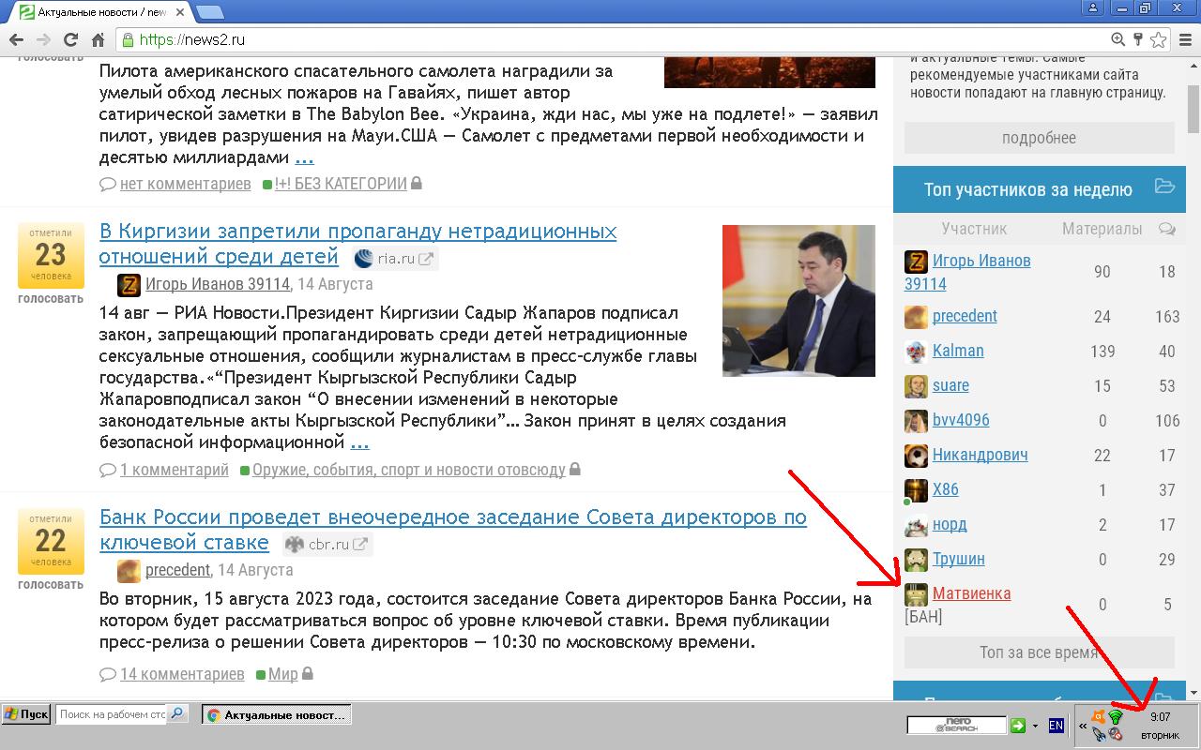1201x750 pixels.
Task: Click green Nero Search go arrow
Action: point(1017,725)
